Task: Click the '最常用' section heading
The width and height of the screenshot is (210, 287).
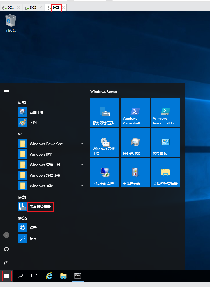Action: point(23,103)
